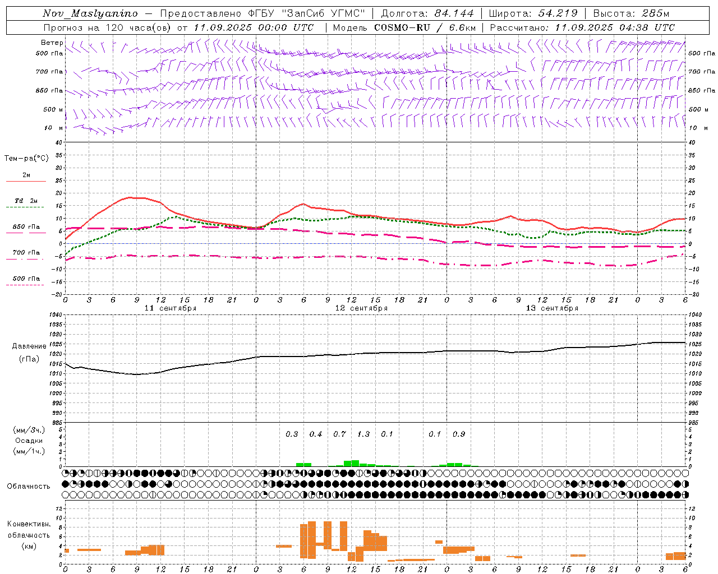Click the Тем-ра(°C) temperature axis title
718x574 pixels.
(x=26, y=159)
